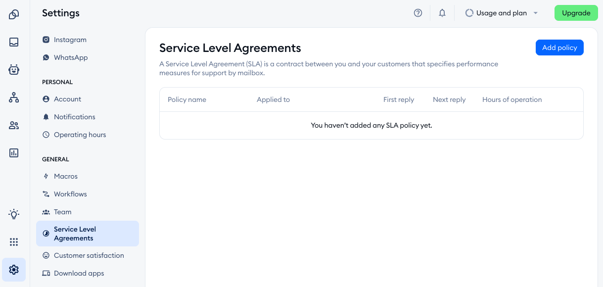Viewport: 603px width, 287px height.
Task: Open the inbox icon in left rail
Action: coord(14,42)
